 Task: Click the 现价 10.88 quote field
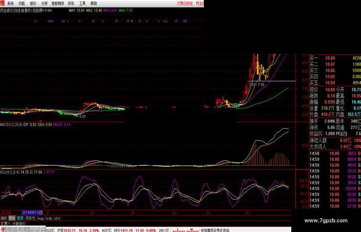tap(322, 90)
